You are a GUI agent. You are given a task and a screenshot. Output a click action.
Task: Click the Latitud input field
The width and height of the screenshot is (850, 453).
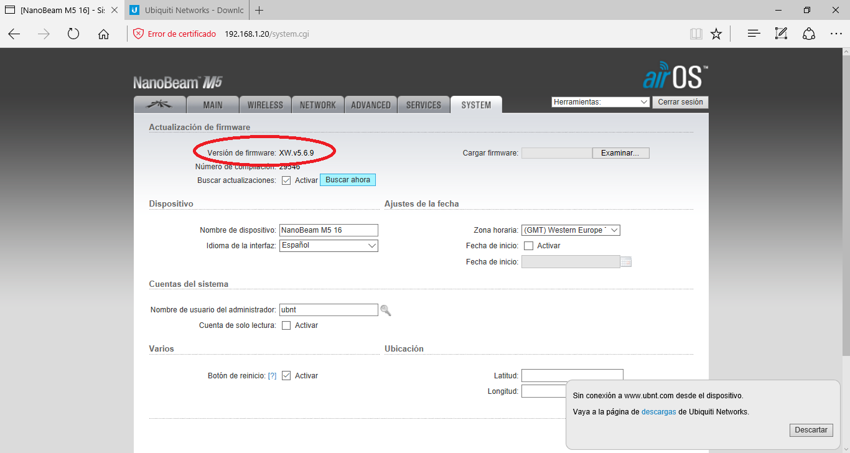pyautogui.click(x=572, y=375)
